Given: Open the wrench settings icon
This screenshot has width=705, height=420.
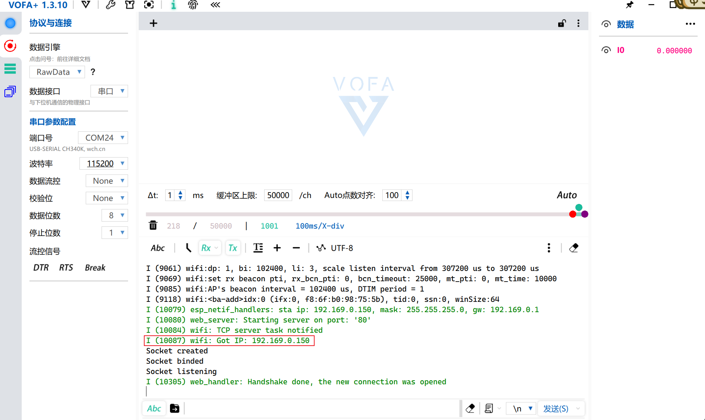Looking at the screenshot, I should click(110, 5).
